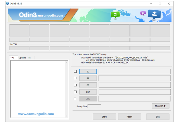Click the Odin3 title bar app icon
This screenshot has height=123, width=178.
(8, 4)
